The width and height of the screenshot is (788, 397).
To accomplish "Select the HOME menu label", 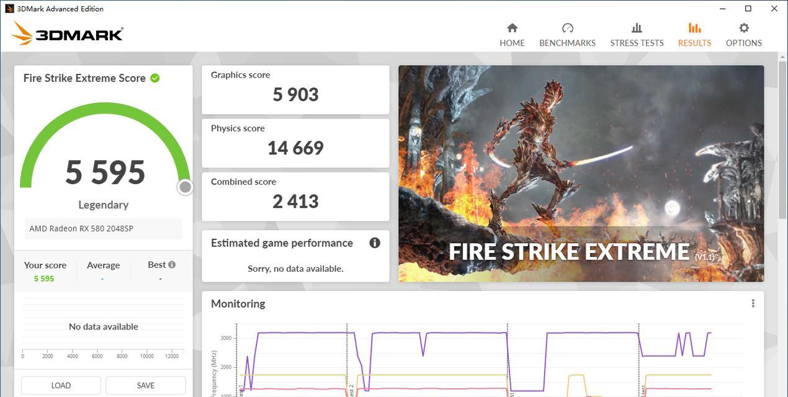I will pyautogui.click(x=512, y=43).
